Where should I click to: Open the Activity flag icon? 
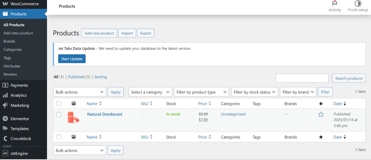335,3
